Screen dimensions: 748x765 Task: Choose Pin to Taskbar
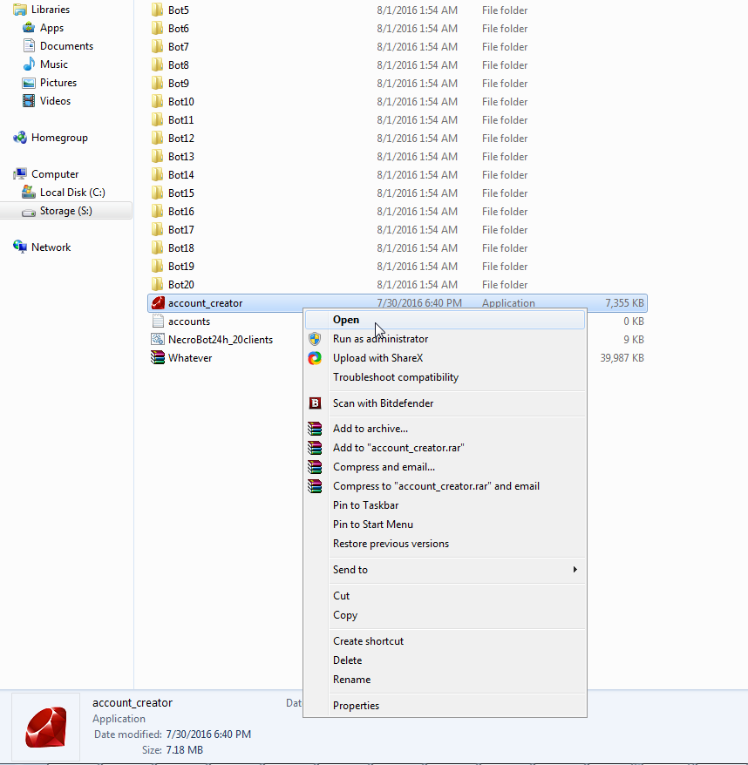[x=445, y=505]
